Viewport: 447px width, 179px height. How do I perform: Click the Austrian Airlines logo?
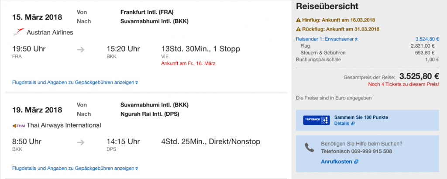19,32
